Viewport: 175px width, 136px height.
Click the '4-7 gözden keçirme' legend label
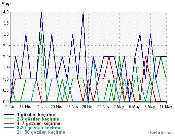[x=38, y=124]
